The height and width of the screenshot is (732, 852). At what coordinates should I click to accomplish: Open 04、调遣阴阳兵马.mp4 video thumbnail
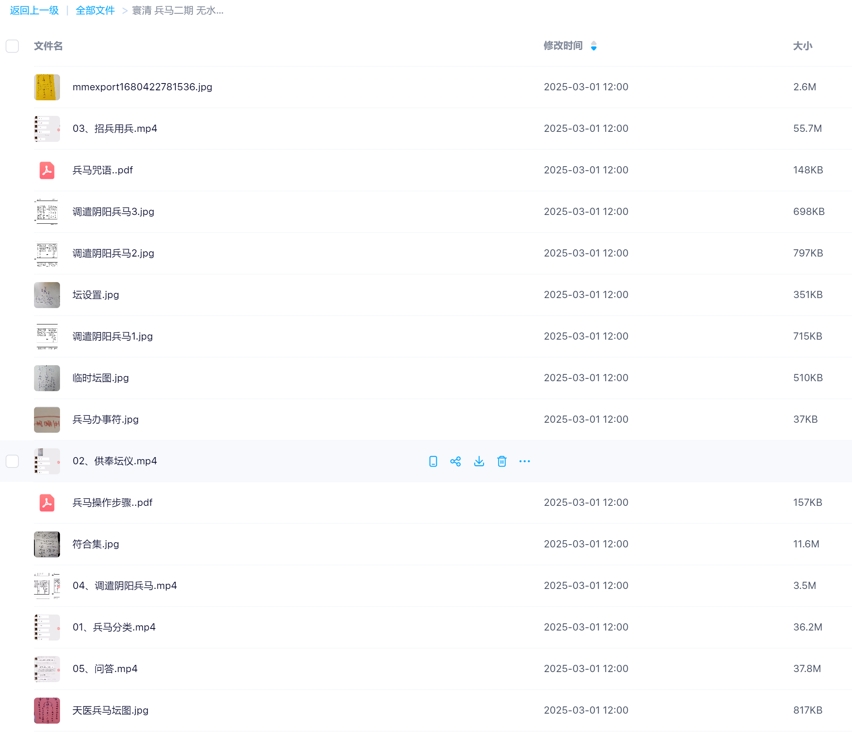pos(47,586)
